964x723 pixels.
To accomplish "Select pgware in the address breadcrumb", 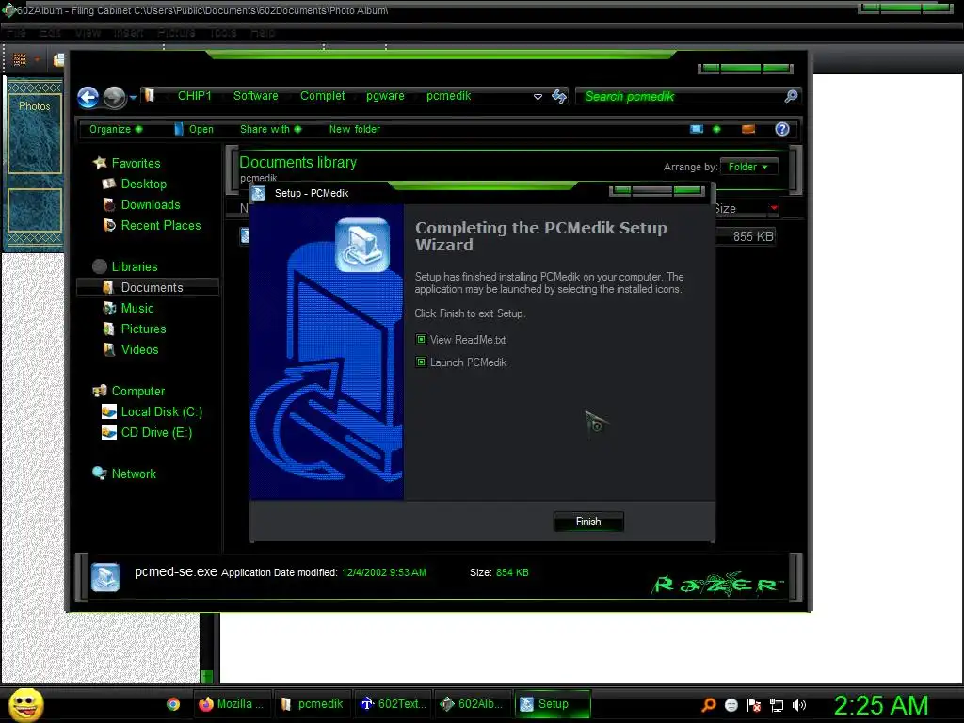I will [385, 95].
